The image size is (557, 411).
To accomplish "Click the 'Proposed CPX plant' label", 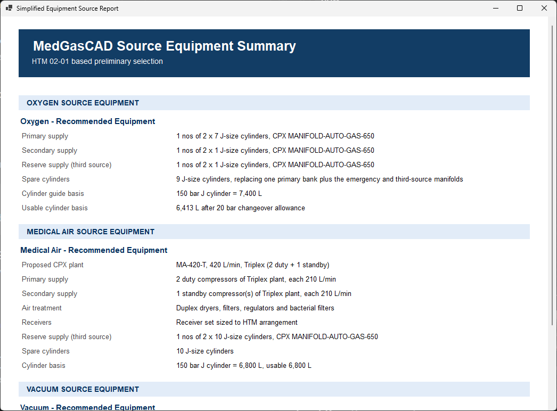I will pos(53,265).
